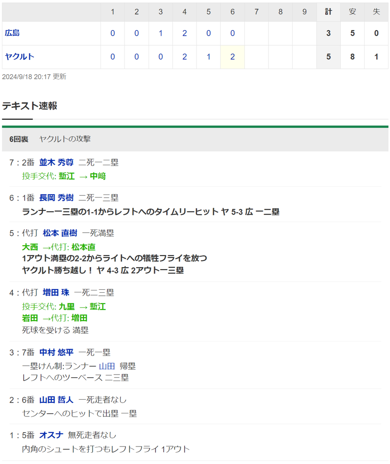
Task: Click the 6回裏 ヤクルトの攻撃 header
Action: 195,139
